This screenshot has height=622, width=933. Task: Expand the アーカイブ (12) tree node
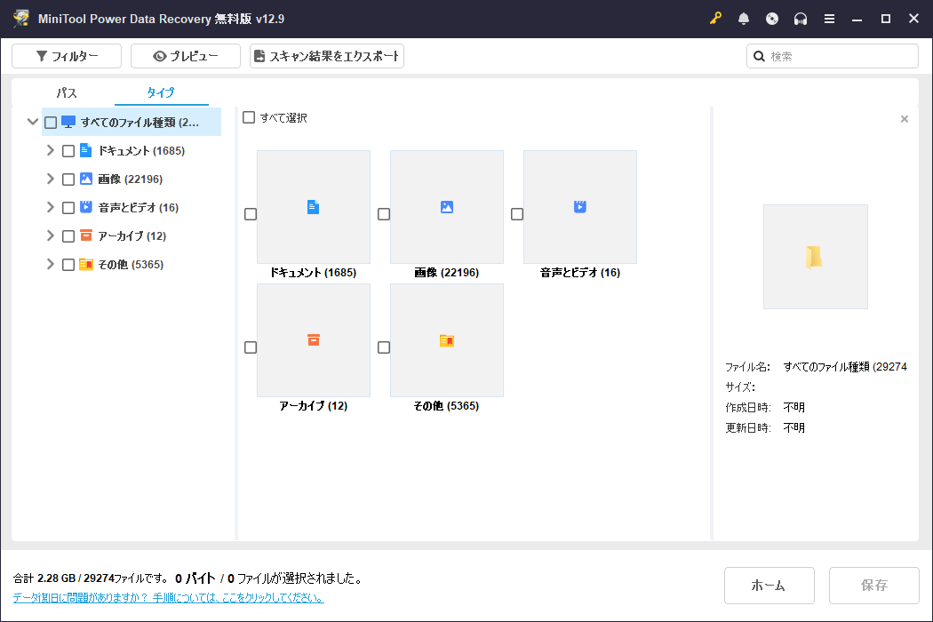tap(51, 235)
